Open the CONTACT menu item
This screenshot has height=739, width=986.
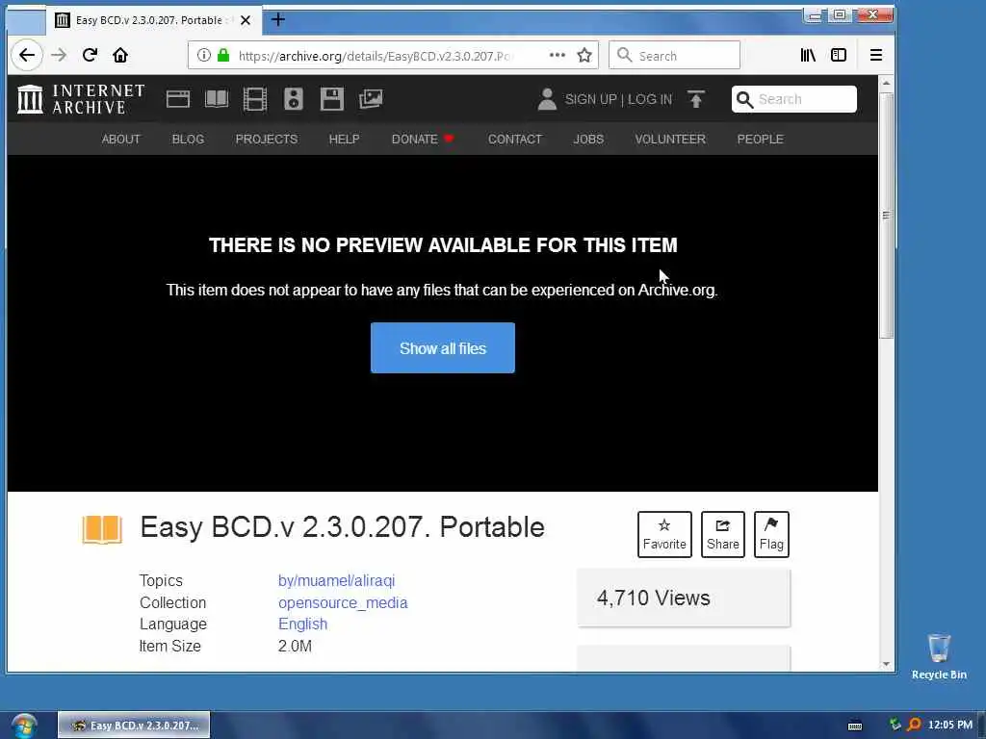tap(515, 139)
